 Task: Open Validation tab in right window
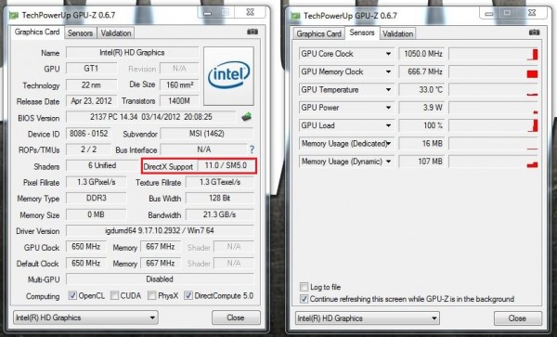point(398,33)
